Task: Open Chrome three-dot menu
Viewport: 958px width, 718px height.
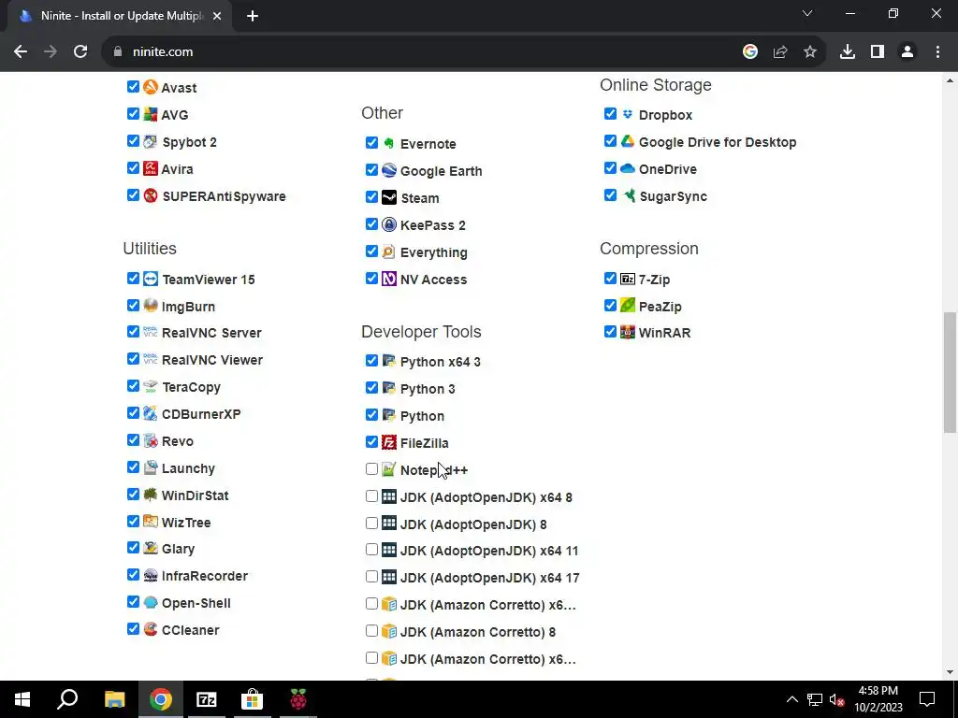Action: pos(937,52)
